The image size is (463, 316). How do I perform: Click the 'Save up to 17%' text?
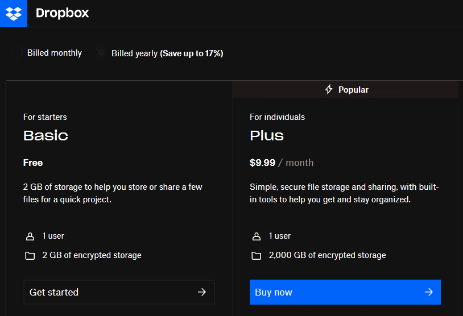point(192,53)
